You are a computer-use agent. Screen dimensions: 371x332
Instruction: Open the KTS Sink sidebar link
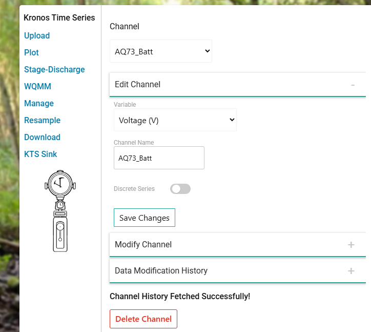tap(40, 154)
